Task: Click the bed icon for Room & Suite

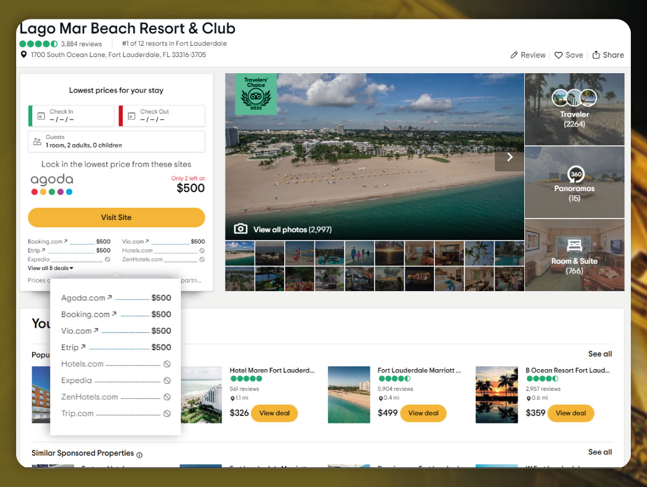Action: click(574, 246)
